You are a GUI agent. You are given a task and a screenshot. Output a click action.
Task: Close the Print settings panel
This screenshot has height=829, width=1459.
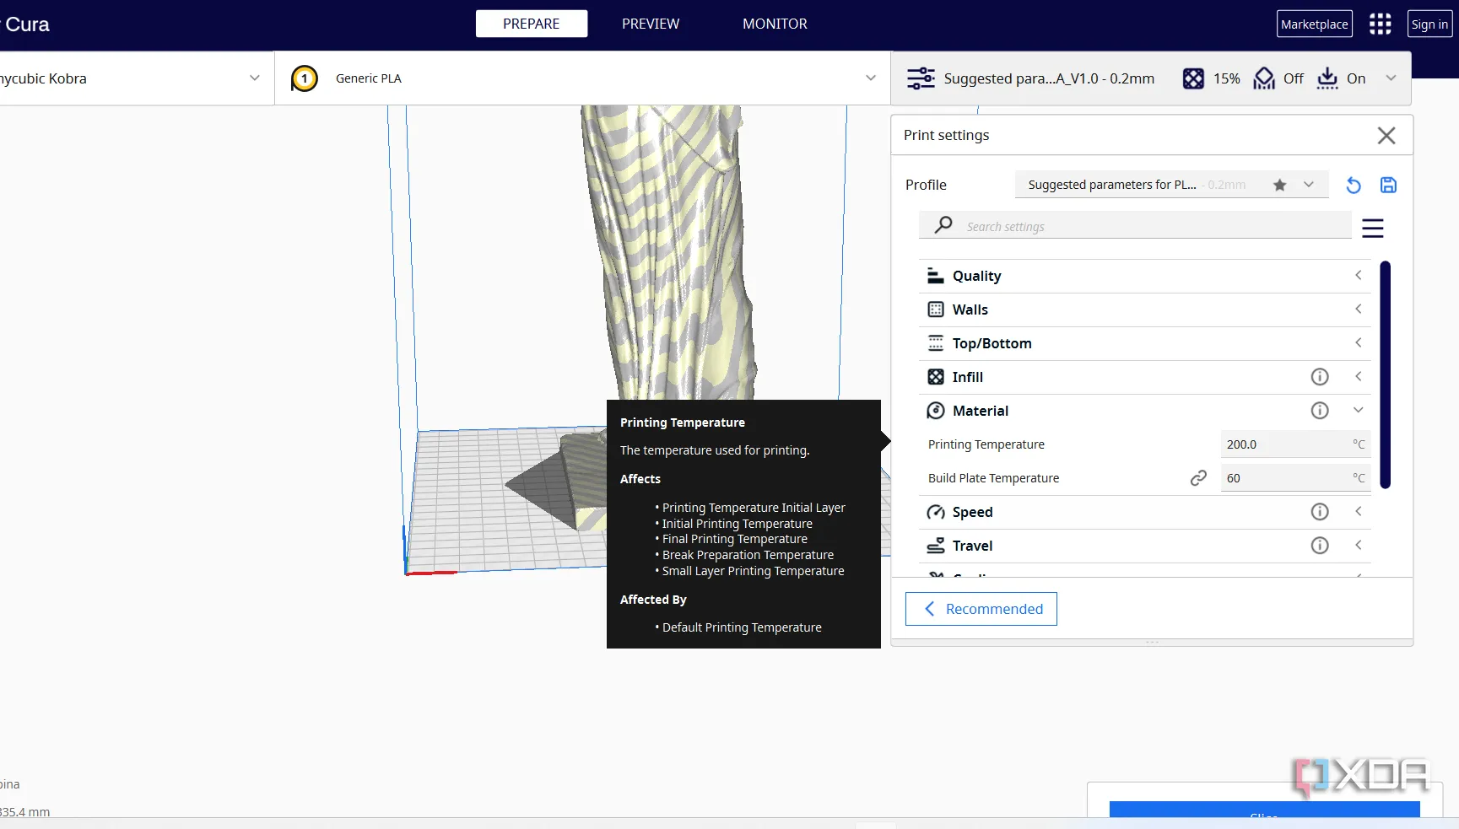pos(1386,135)
